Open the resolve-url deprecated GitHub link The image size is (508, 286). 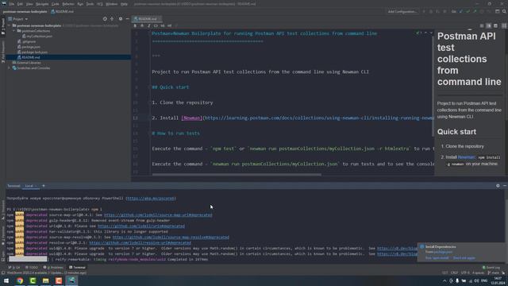pos(140,243)
